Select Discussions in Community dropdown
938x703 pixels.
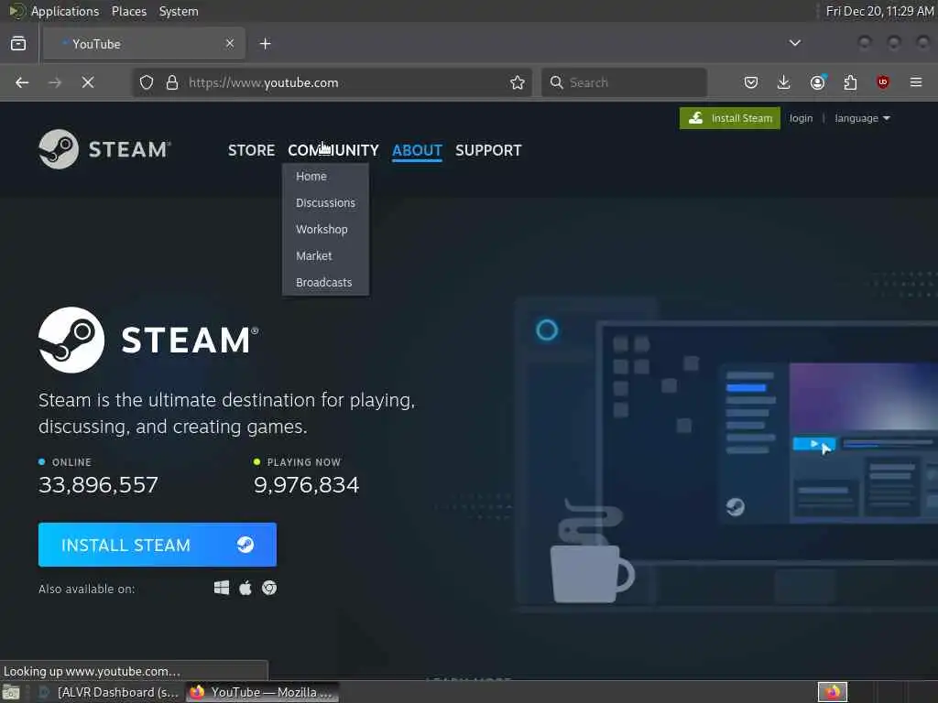tap(325, 203)
